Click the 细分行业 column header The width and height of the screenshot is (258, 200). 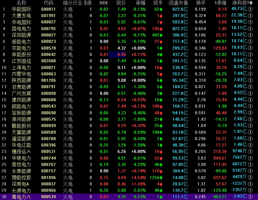[73, 3]
